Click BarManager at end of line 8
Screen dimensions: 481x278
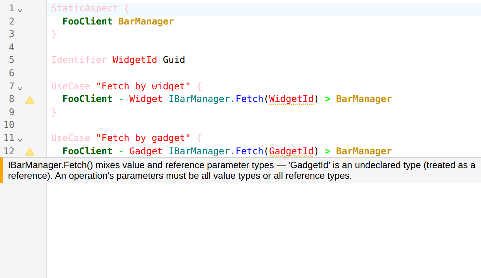[x=364, y=99]
